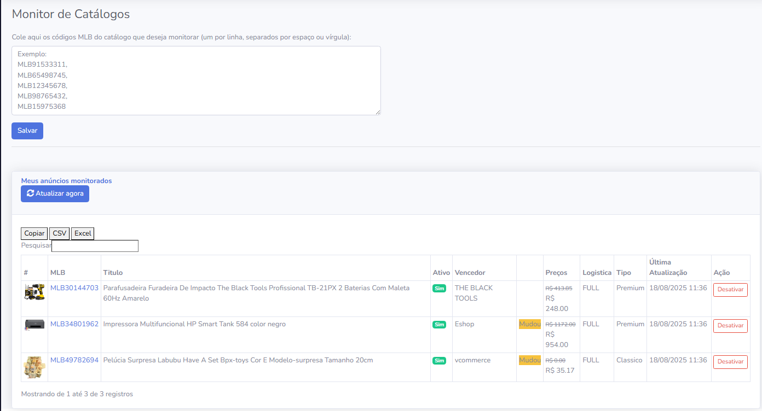Screen dimensions: 762x411
Task: Sort table by Título column header
Action: click(113, 273)
